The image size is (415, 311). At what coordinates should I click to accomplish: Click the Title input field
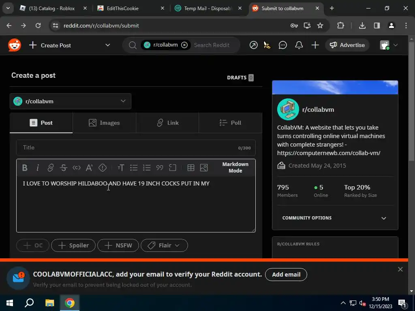click(x=136, y=147)
